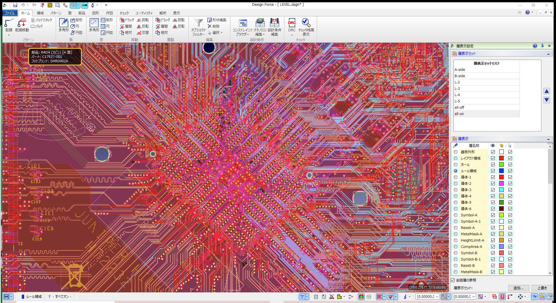Screen dimensions: 556x303
Task: Select radio button for 導体-5 layer
Action: (x=455, y=202)
